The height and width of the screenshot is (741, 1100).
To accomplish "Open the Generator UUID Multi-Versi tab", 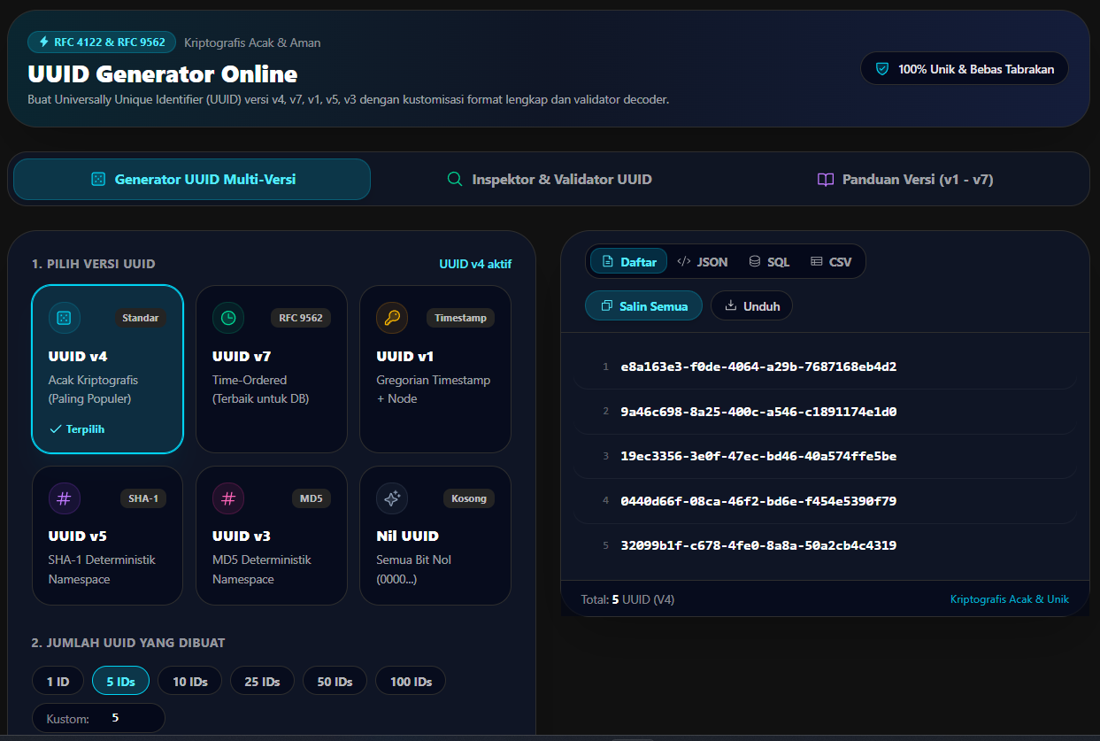I will [192, 179].
